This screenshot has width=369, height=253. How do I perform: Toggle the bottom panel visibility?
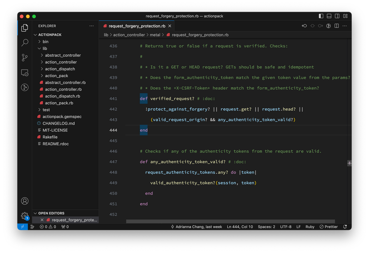tap(329, 16)
